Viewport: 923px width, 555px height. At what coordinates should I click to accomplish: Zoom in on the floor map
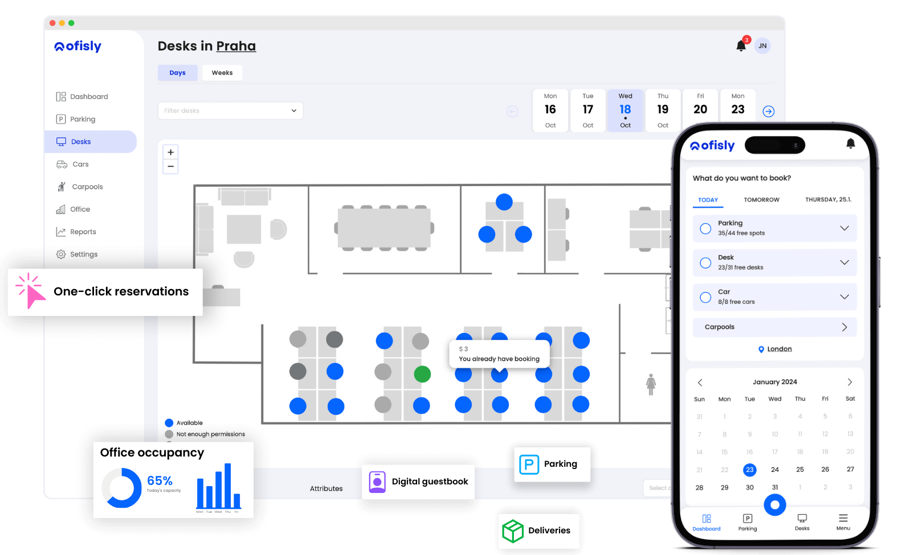pos(171,152)
